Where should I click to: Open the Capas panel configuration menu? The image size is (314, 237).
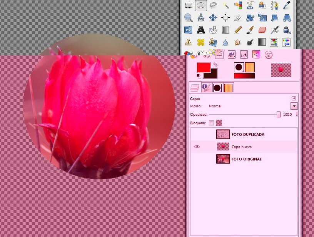294,98
